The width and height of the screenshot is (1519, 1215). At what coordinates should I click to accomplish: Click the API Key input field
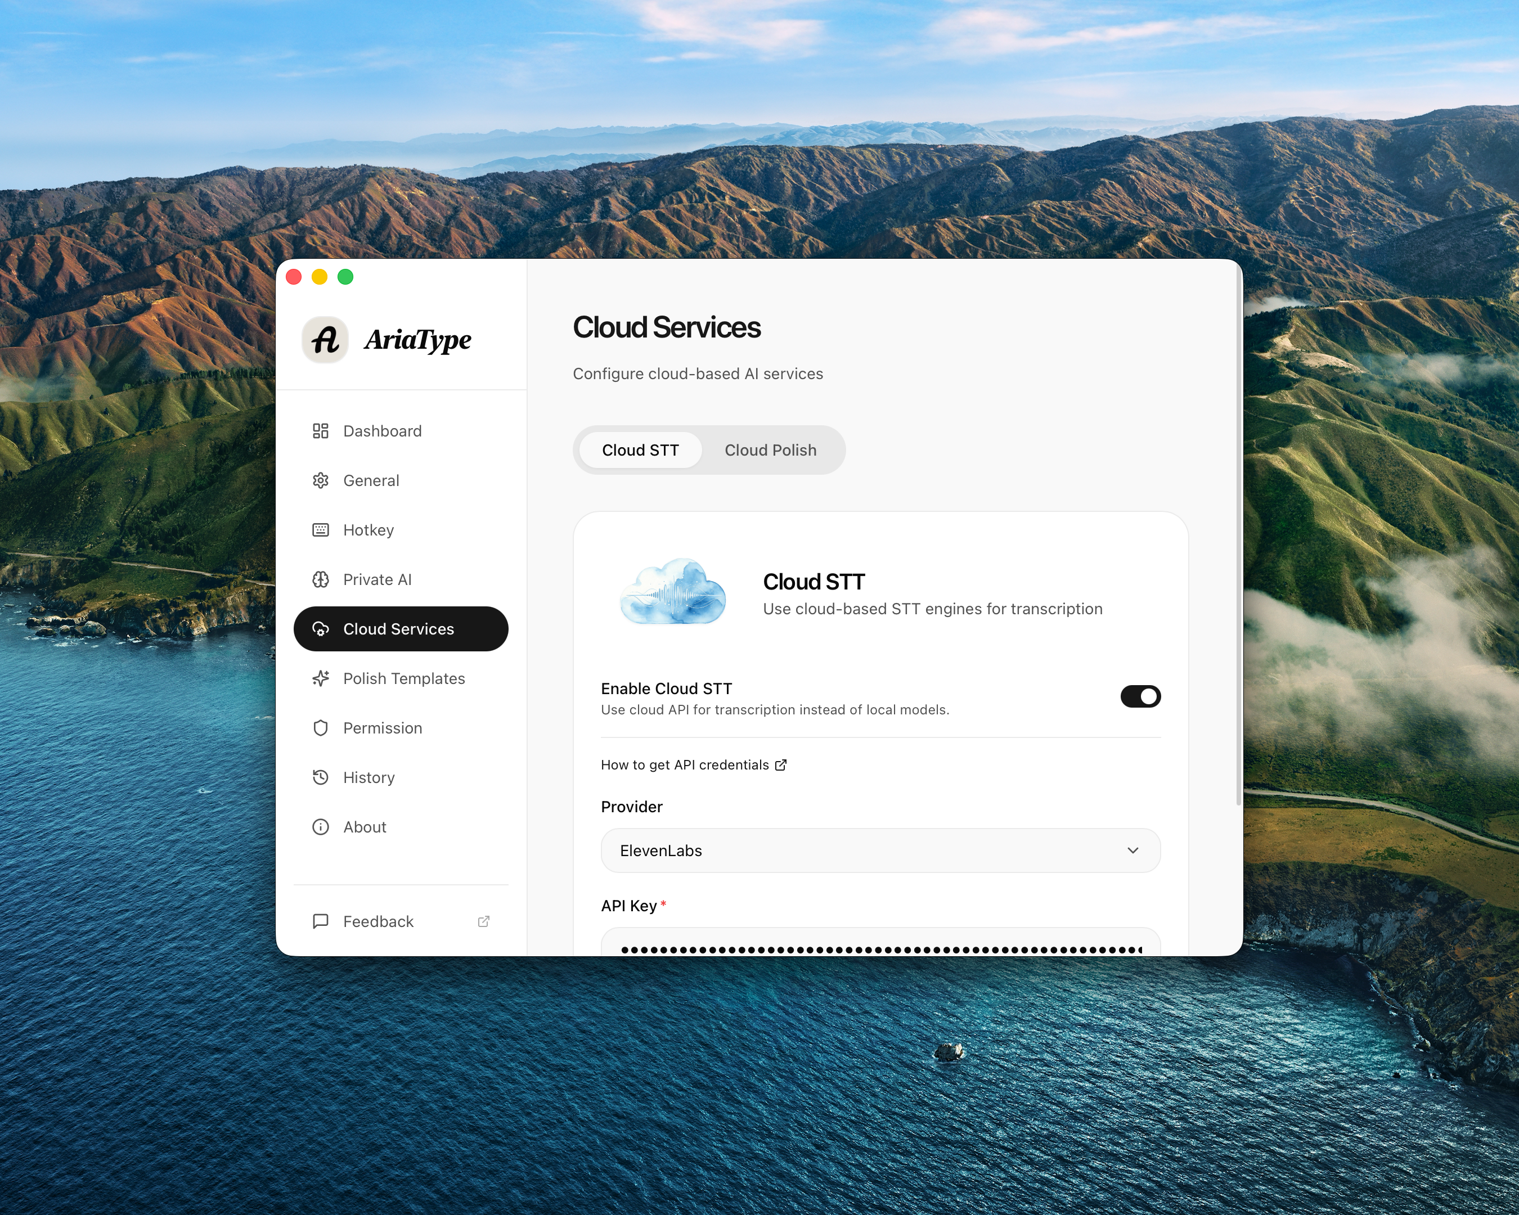point(880,945)
